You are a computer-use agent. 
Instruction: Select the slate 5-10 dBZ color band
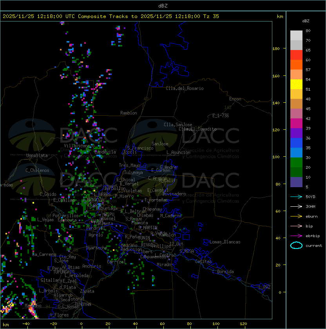[x=296, y=182]
